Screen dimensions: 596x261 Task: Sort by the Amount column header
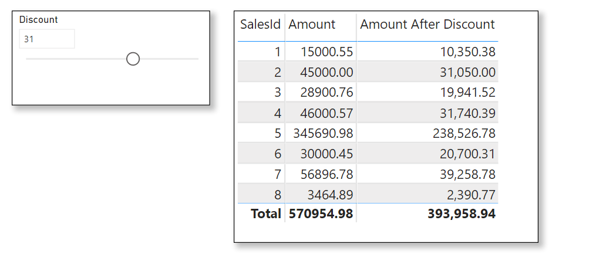[x=312, y=25]
